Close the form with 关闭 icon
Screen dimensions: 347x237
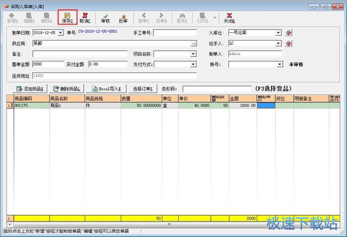point(229,18)
